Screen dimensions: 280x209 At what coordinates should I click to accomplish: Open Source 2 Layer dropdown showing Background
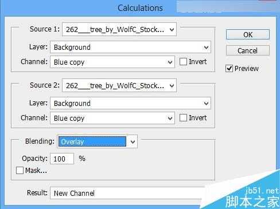131,103
